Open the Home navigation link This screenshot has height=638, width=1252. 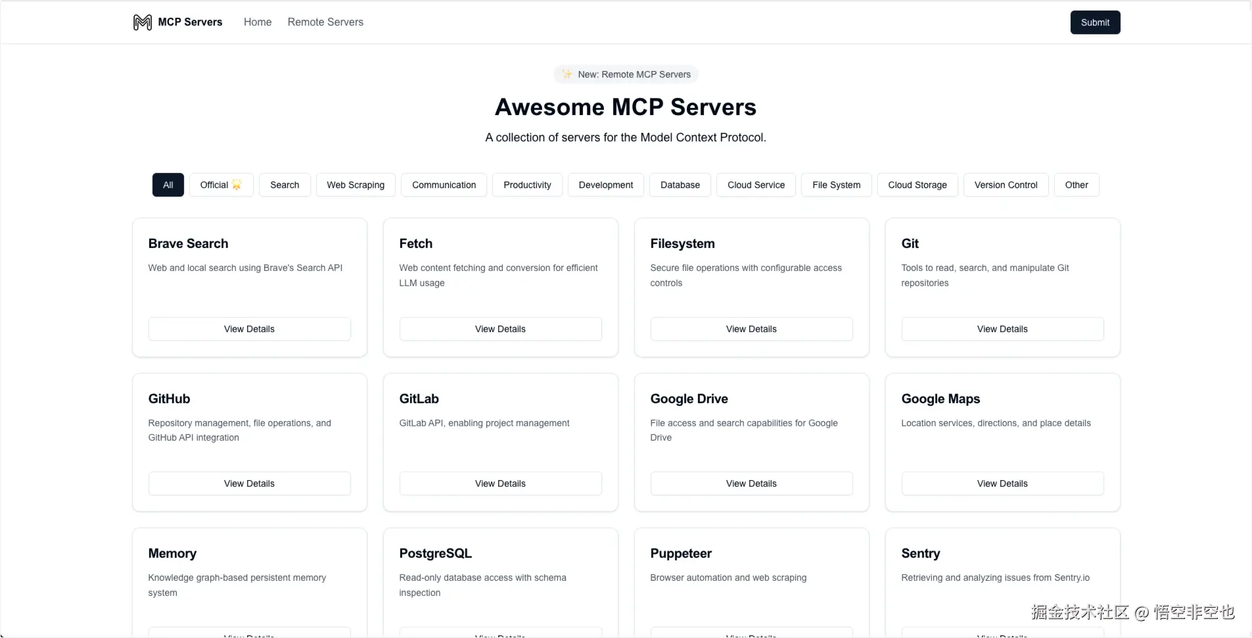258,22
